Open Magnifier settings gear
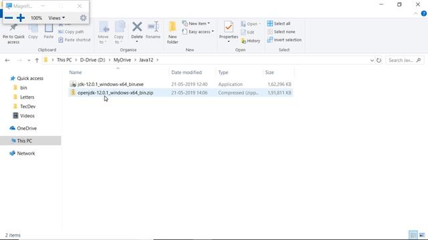Viewport: 428px width, 240px height. [83, 18]
